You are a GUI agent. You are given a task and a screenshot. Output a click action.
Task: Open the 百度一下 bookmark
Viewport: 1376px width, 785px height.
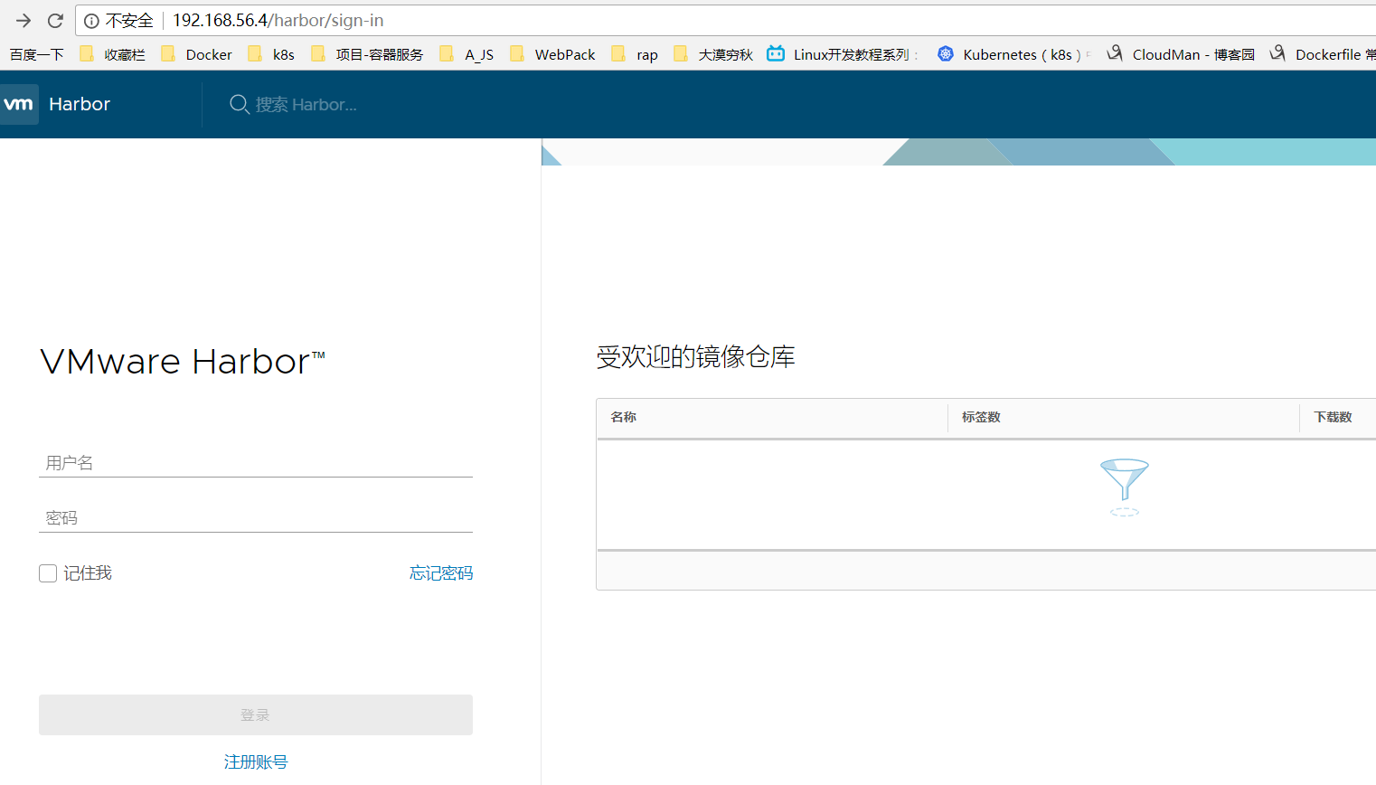point(37,54)
